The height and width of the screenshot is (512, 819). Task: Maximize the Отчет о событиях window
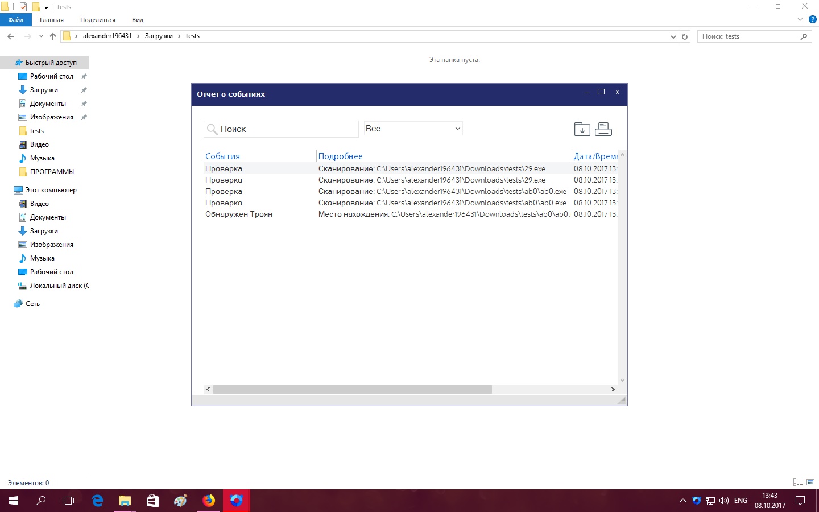[601, 92]
